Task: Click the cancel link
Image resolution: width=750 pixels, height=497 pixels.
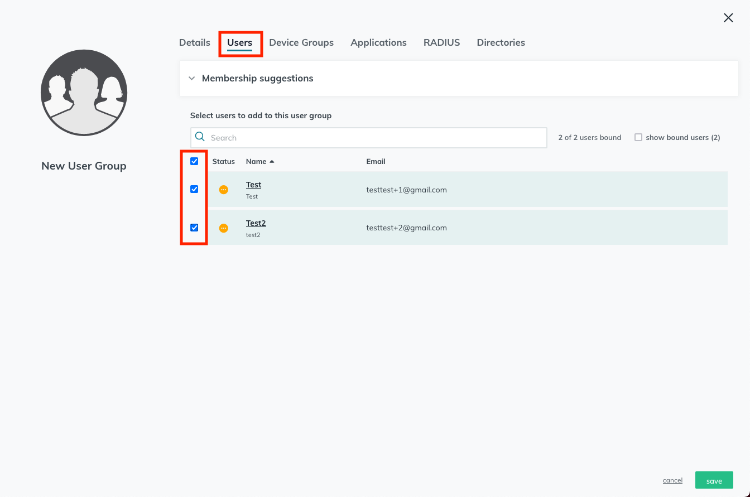Action: (x=672, y=480)
